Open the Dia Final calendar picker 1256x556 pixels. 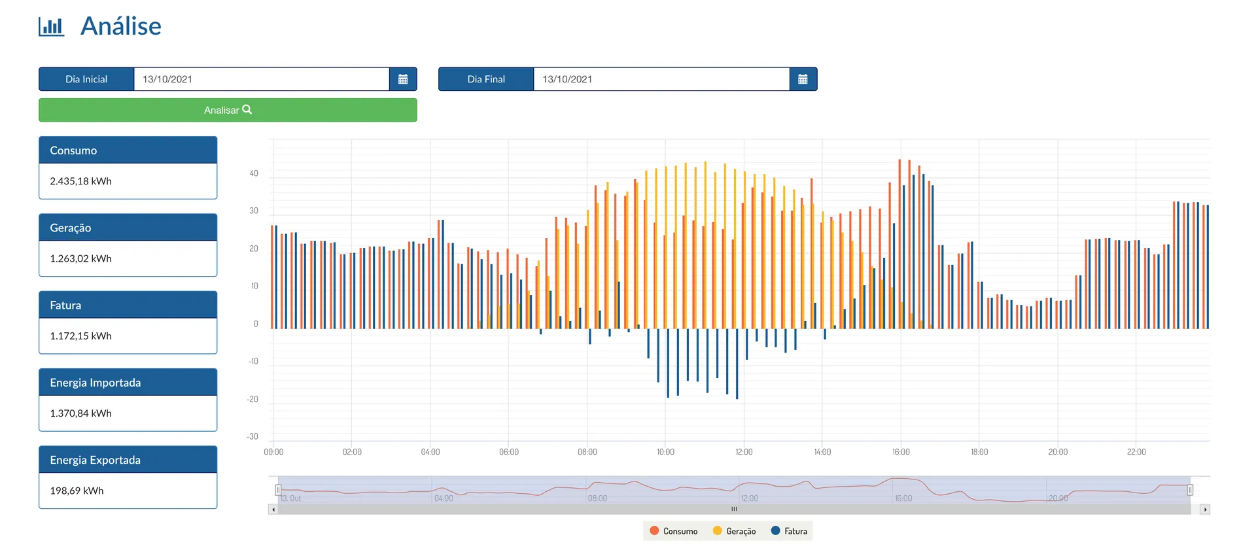(x=803, y=79)
